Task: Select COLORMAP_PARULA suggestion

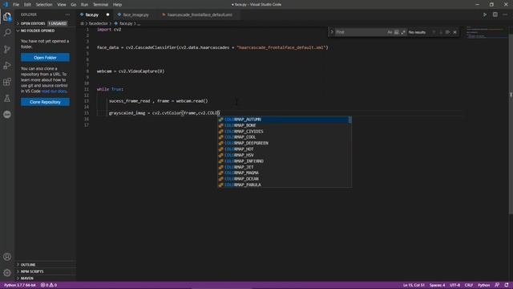Action: (283, 185)
